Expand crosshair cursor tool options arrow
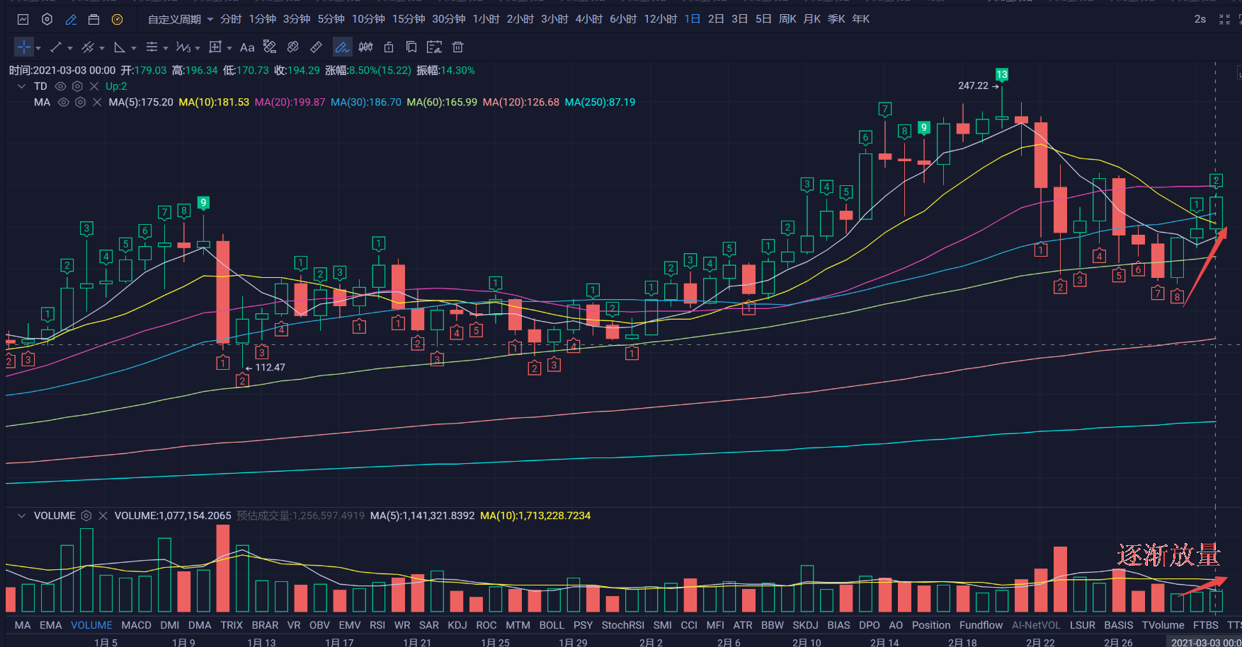The image size is (1242, 647). click(x=38, y=48)
